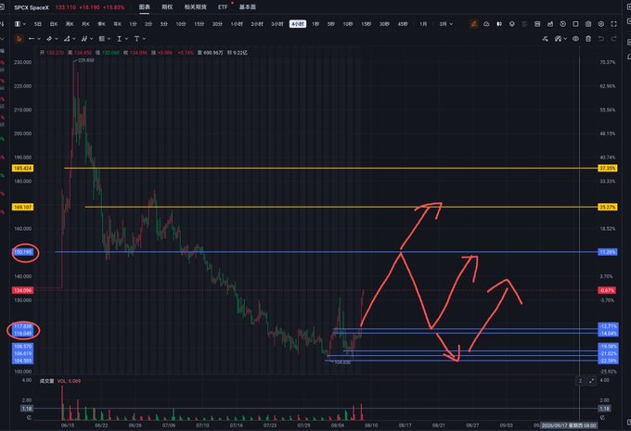Expand the magnet mode dropdown arrow
Viewport: 631px width, 431px height.
click(x=565, y=39)
